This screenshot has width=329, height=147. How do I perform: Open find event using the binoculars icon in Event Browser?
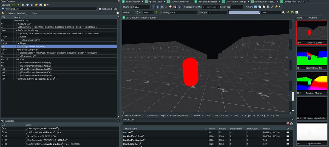coord(23,5)
